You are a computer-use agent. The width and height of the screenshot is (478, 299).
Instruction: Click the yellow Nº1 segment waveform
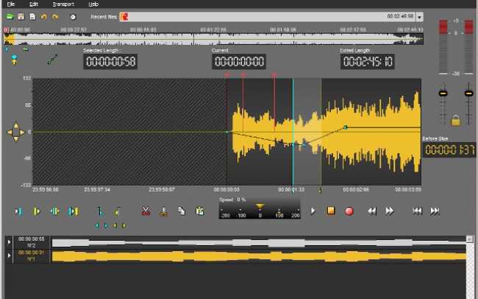click(x=259, y=256)
